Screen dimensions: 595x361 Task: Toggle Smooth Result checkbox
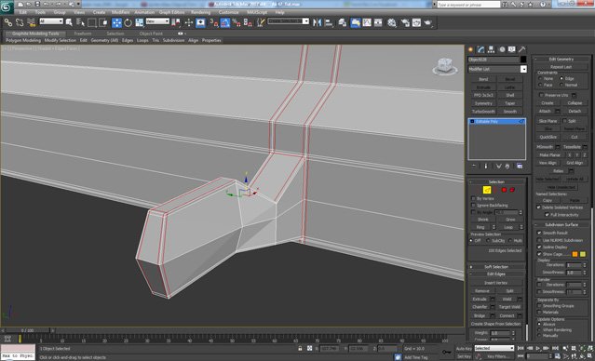[x=539, y=233]
